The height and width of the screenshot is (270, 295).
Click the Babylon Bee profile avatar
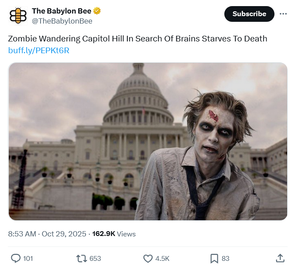coord(18,16)
